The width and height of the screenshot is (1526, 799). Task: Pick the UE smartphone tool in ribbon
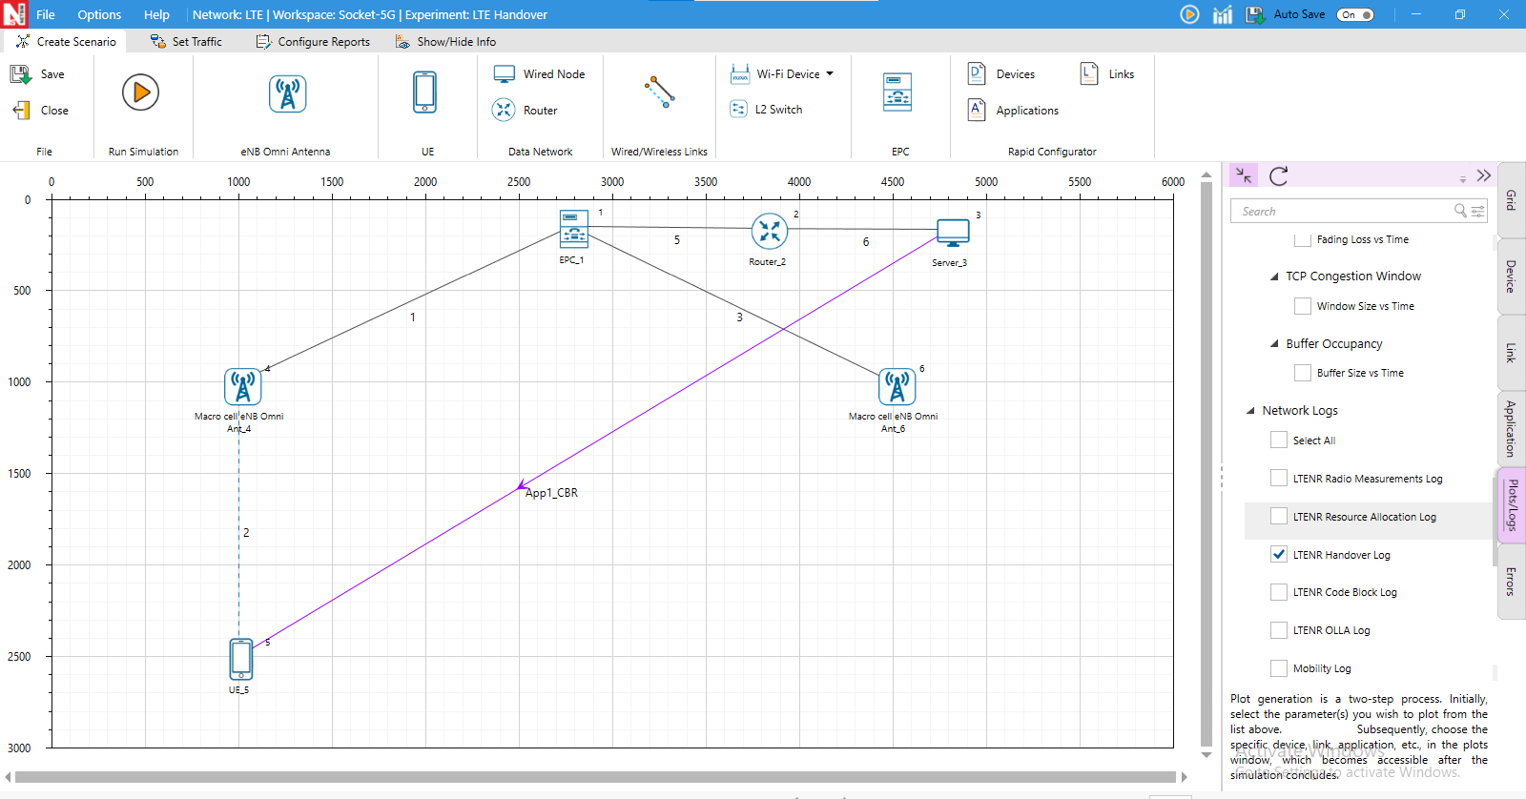pyautogui.click(x=424, y=92)
